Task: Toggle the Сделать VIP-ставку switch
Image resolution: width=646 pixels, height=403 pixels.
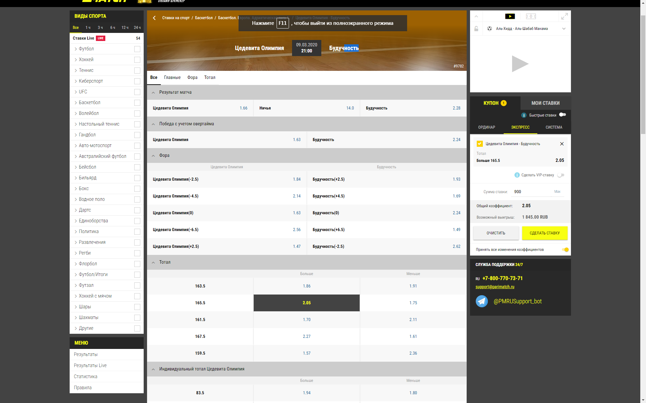Action: click(x=561, y=175)
